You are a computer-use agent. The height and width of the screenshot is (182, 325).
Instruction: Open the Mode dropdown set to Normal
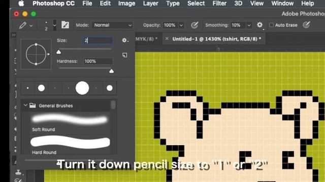coord(112,25)
